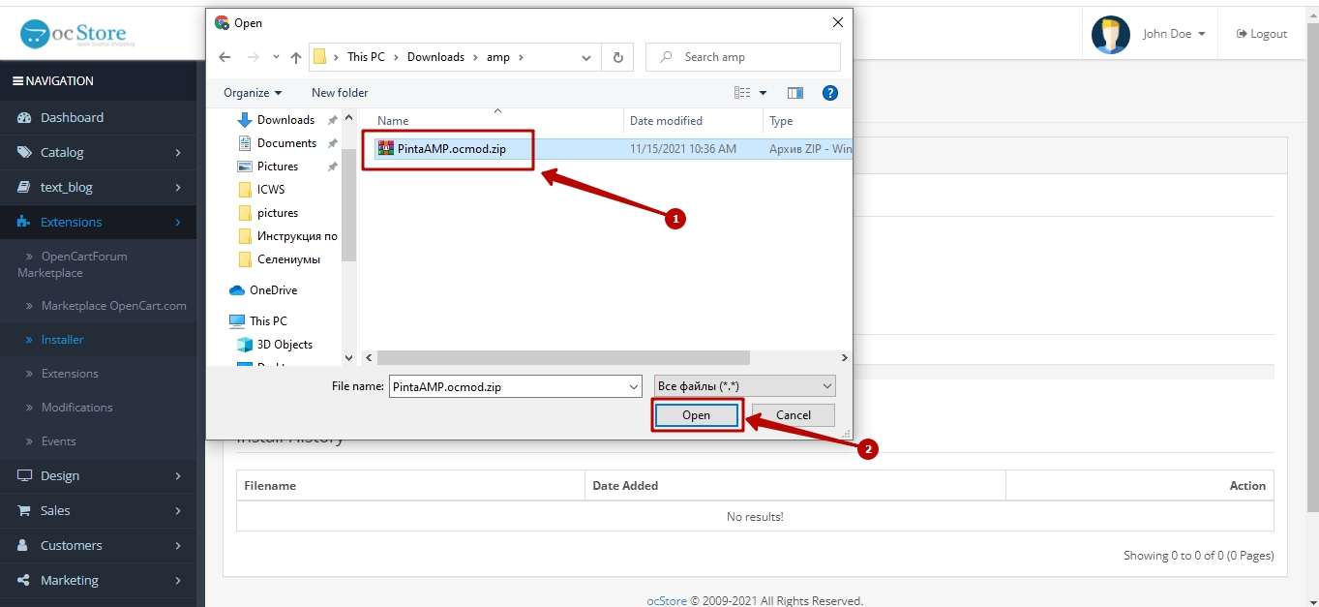The image size is (1319, 607).
Task: Open the Organize menu
Action: coord(253,93)
